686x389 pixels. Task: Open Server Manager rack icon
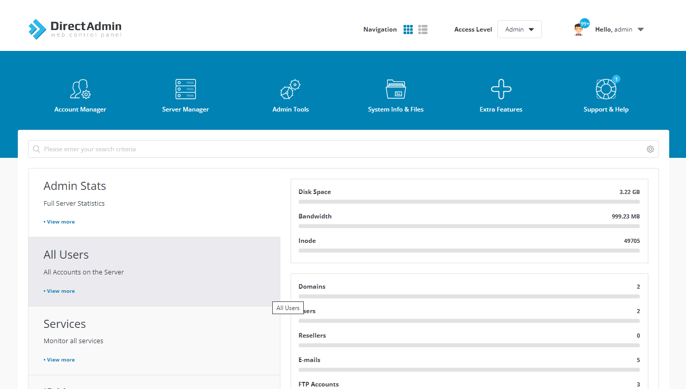(185, 90)
